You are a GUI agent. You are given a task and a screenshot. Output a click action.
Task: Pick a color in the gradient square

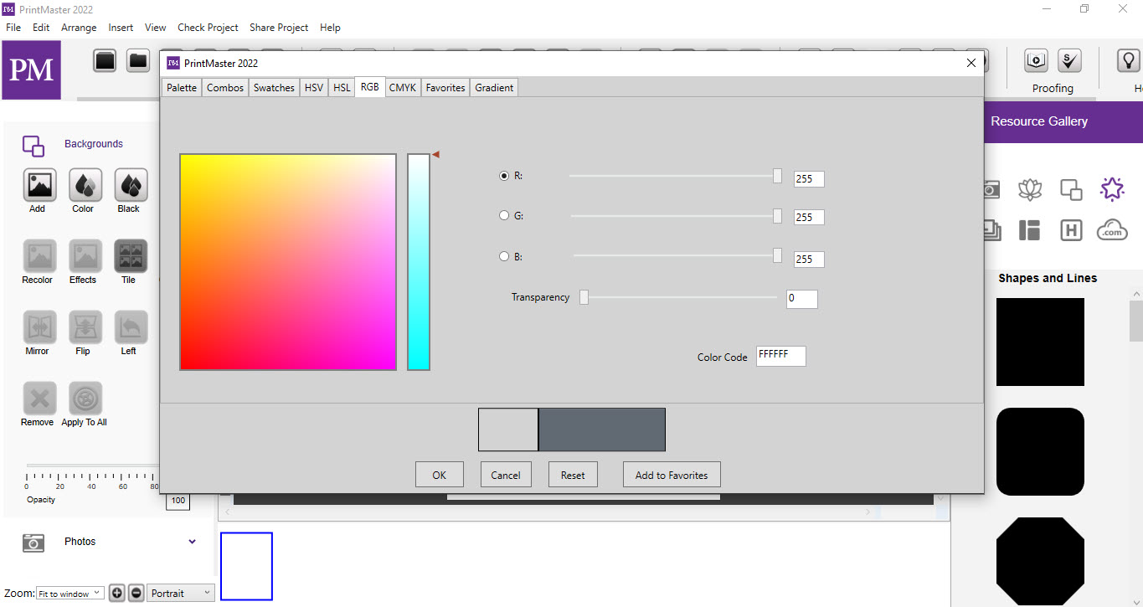tap(288, 262)
